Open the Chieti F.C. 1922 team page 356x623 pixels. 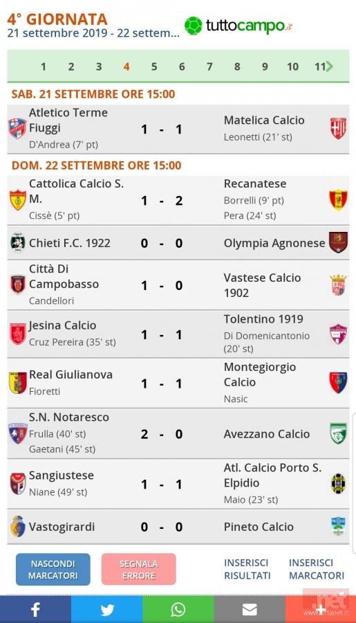point(69,243)
